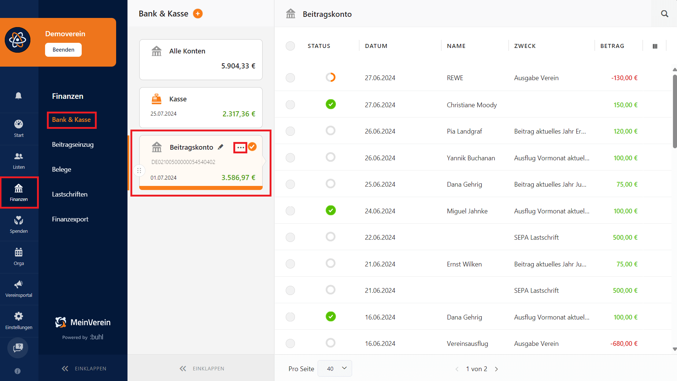
Task: Sort table by the Betrag column header
Action: (612, 46)
